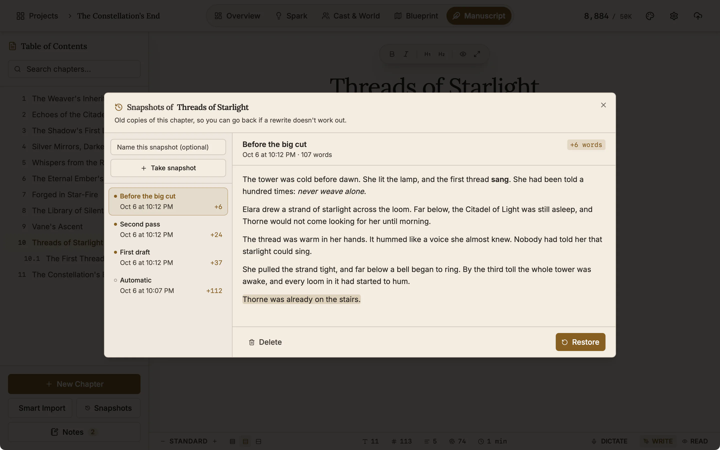This screenshot has width=720, height=450.
Task: Select the Before the big cut entry
Action: pos(168,201)
